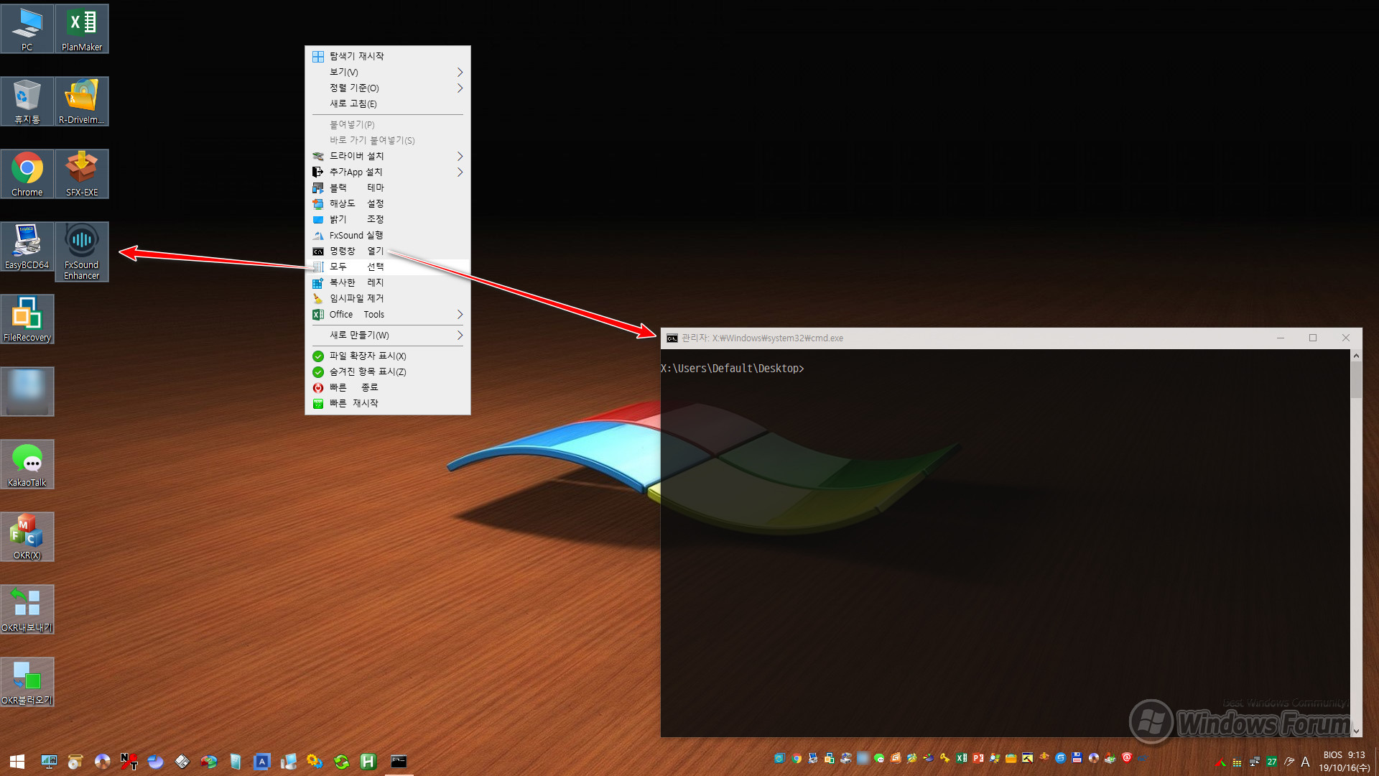Select the SFX-EXE desktop icon
Image resolution: width=1379 pixels, height=776 pixels.
coord(82,174)
